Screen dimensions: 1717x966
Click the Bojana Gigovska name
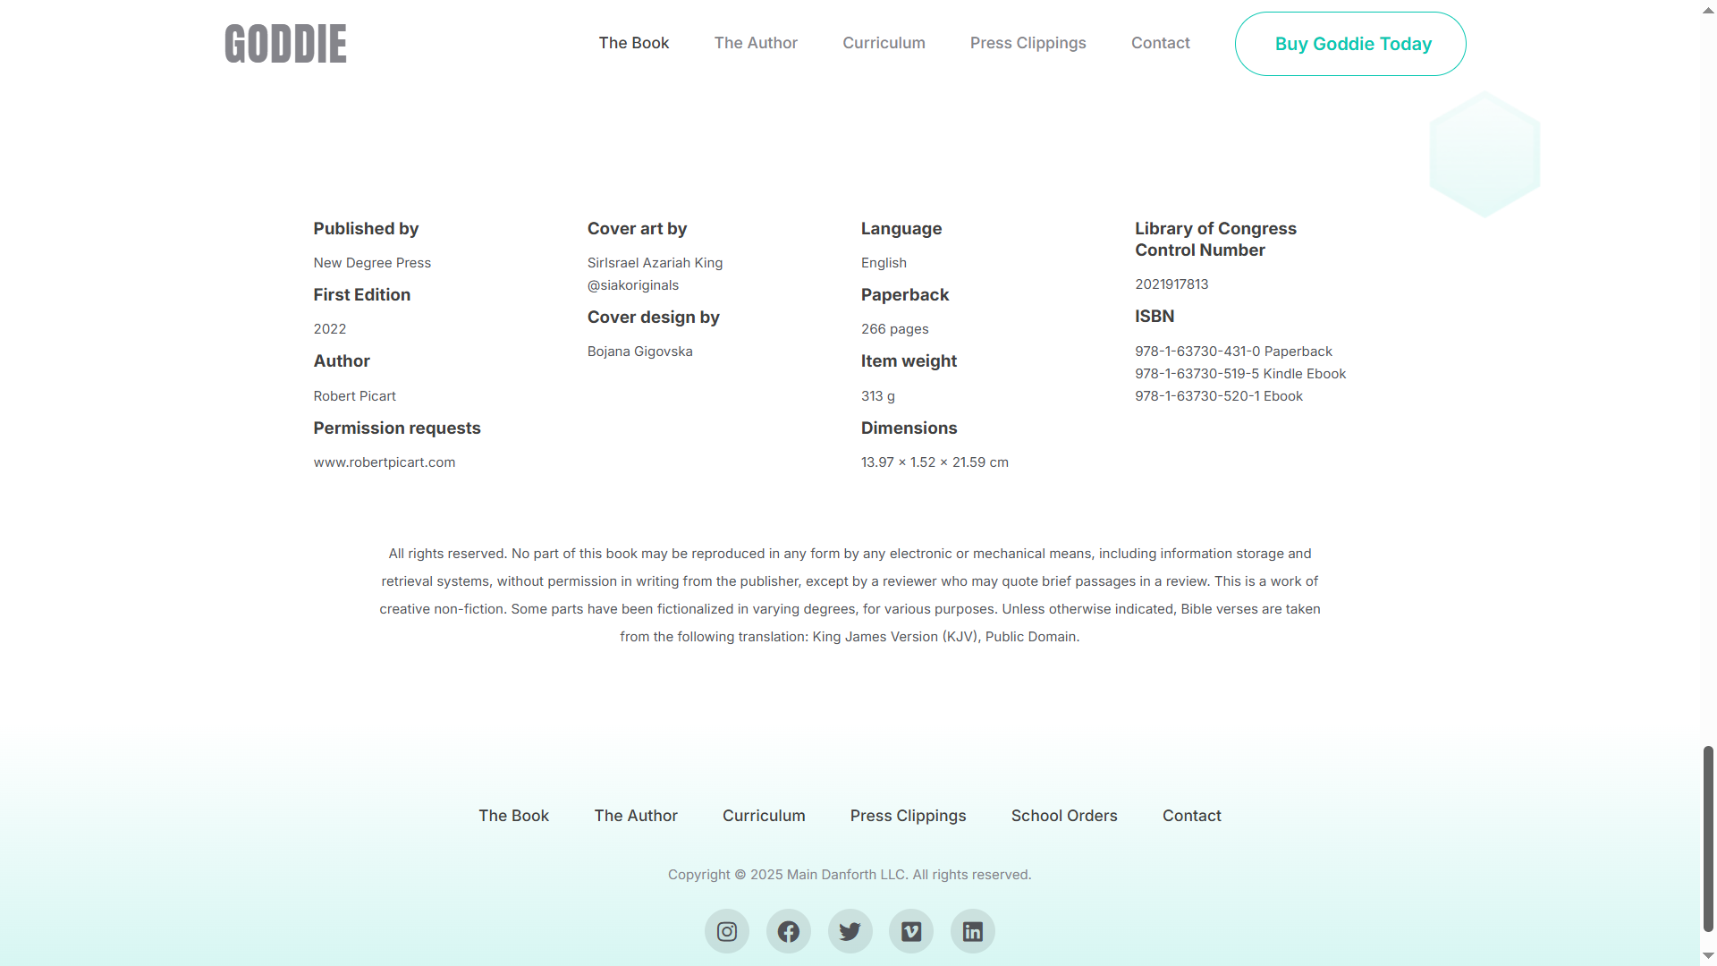640,352
